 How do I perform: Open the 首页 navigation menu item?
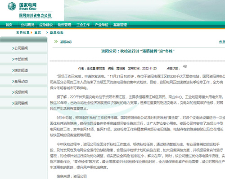pos(9,25)
